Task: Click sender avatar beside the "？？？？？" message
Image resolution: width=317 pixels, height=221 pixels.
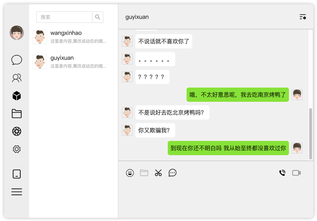Action: click(127, 77)
